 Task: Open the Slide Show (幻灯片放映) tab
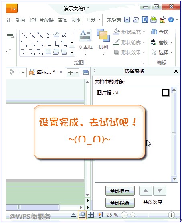(x=42, y=20)
